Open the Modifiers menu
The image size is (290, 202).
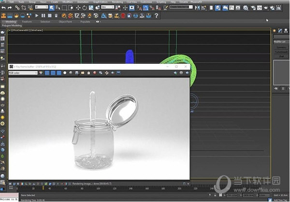(x=67, y=2)
